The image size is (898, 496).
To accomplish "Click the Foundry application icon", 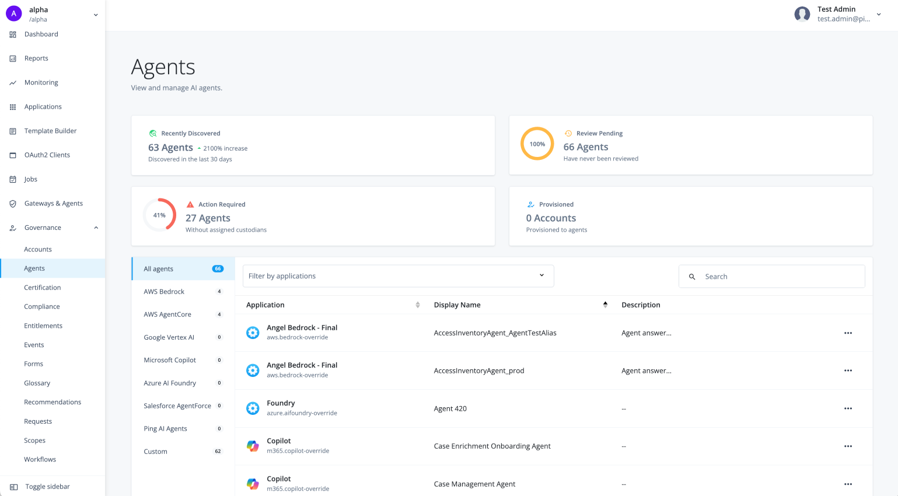I will [253, 408].
